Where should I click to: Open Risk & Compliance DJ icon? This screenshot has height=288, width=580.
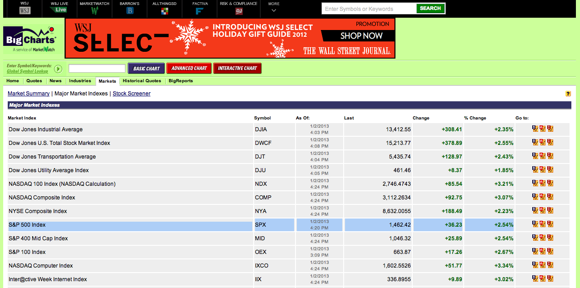[x=238, y=10]
